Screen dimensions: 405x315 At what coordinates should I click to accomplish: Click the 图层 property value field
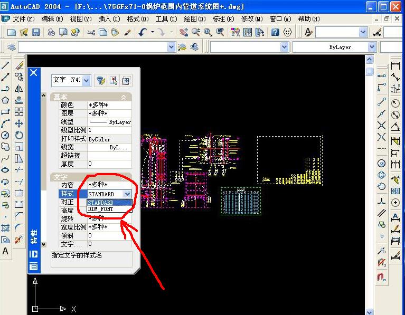tap(109, 113)
